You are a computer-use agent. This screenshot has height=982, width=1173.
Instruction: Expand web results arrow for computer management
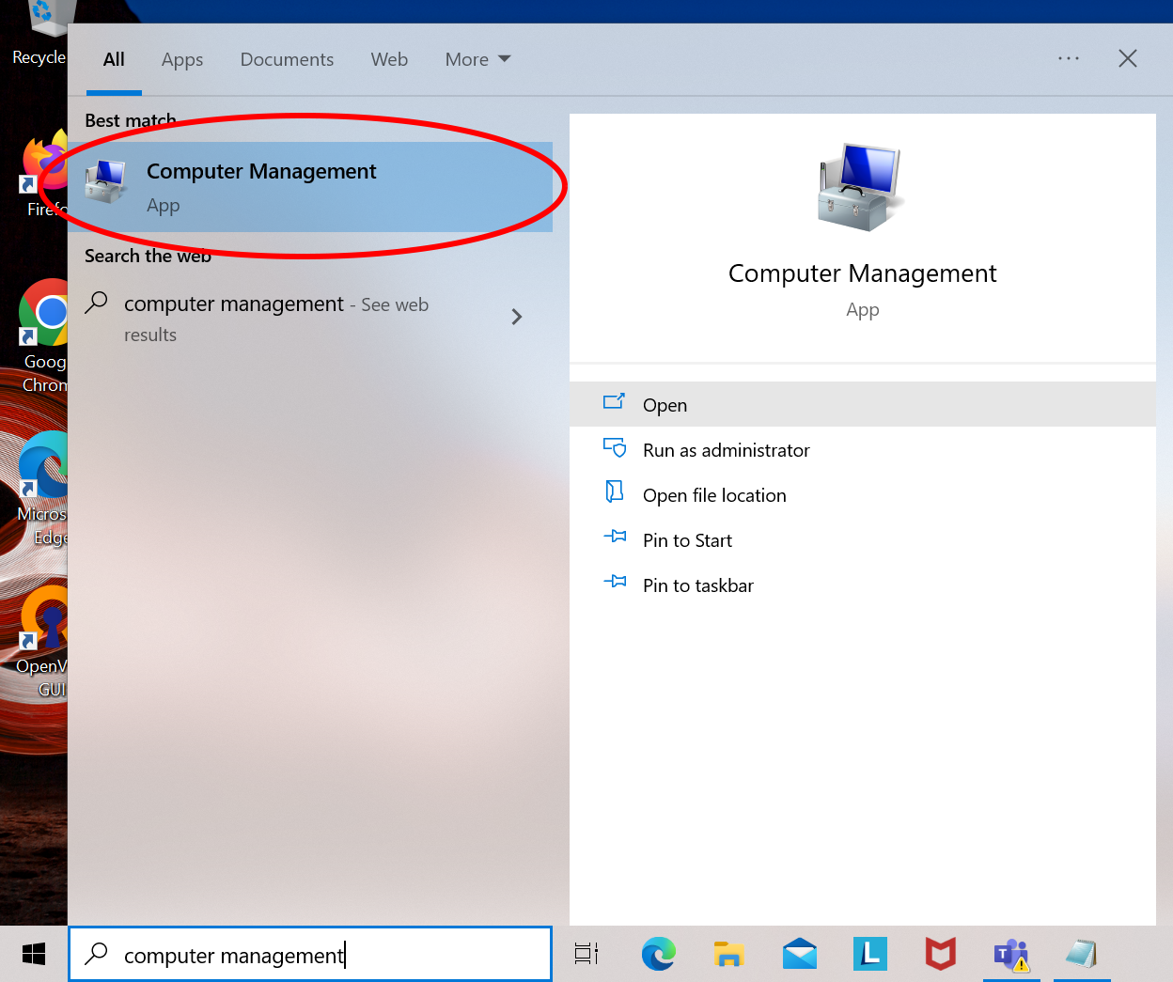coord(516,318)
